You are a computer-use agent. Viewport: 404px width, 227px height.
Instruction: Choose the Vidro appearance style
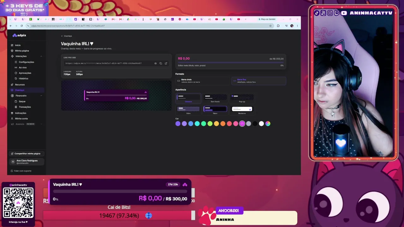pos(188,110)
